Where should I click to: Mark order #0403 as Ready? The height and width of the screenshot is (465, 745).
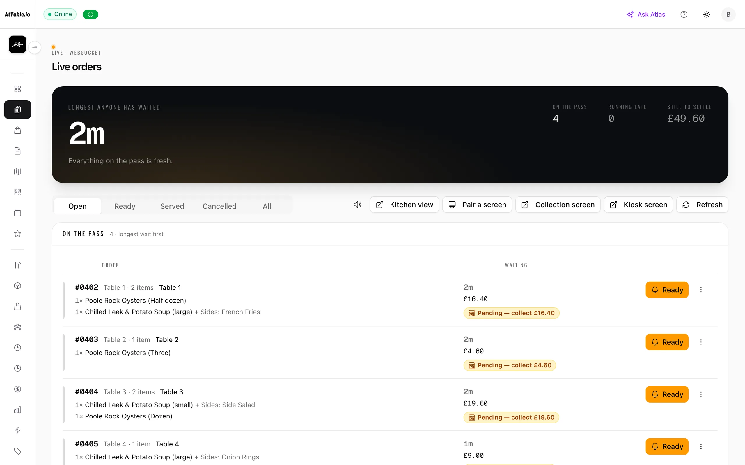(667, 342)
